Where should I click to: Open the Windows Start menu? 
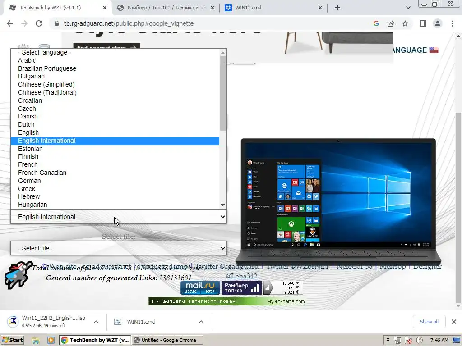coord(12,340)
